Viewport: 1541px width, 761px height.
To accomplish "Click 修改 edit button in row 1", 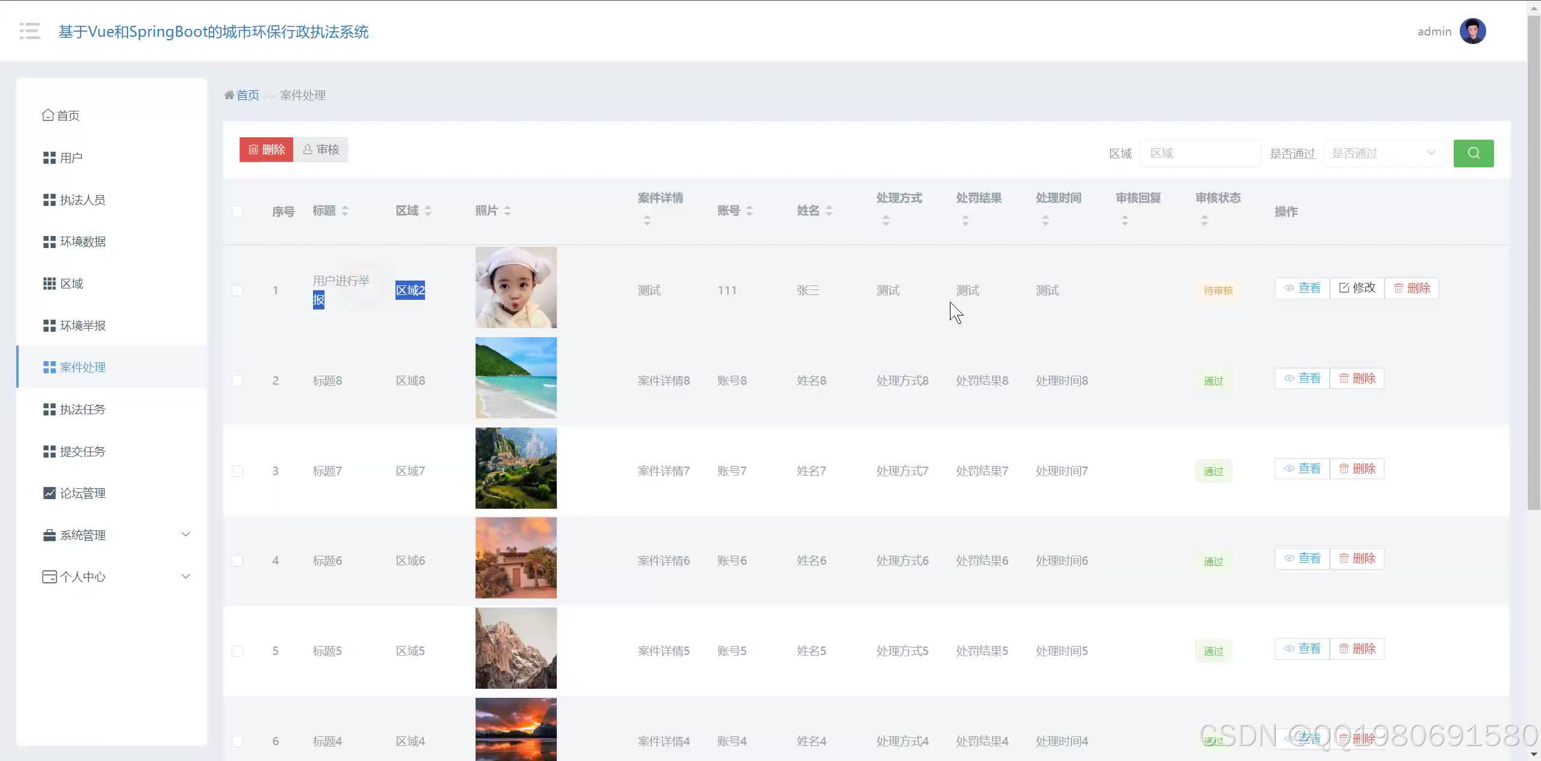I will point(1357,288).
